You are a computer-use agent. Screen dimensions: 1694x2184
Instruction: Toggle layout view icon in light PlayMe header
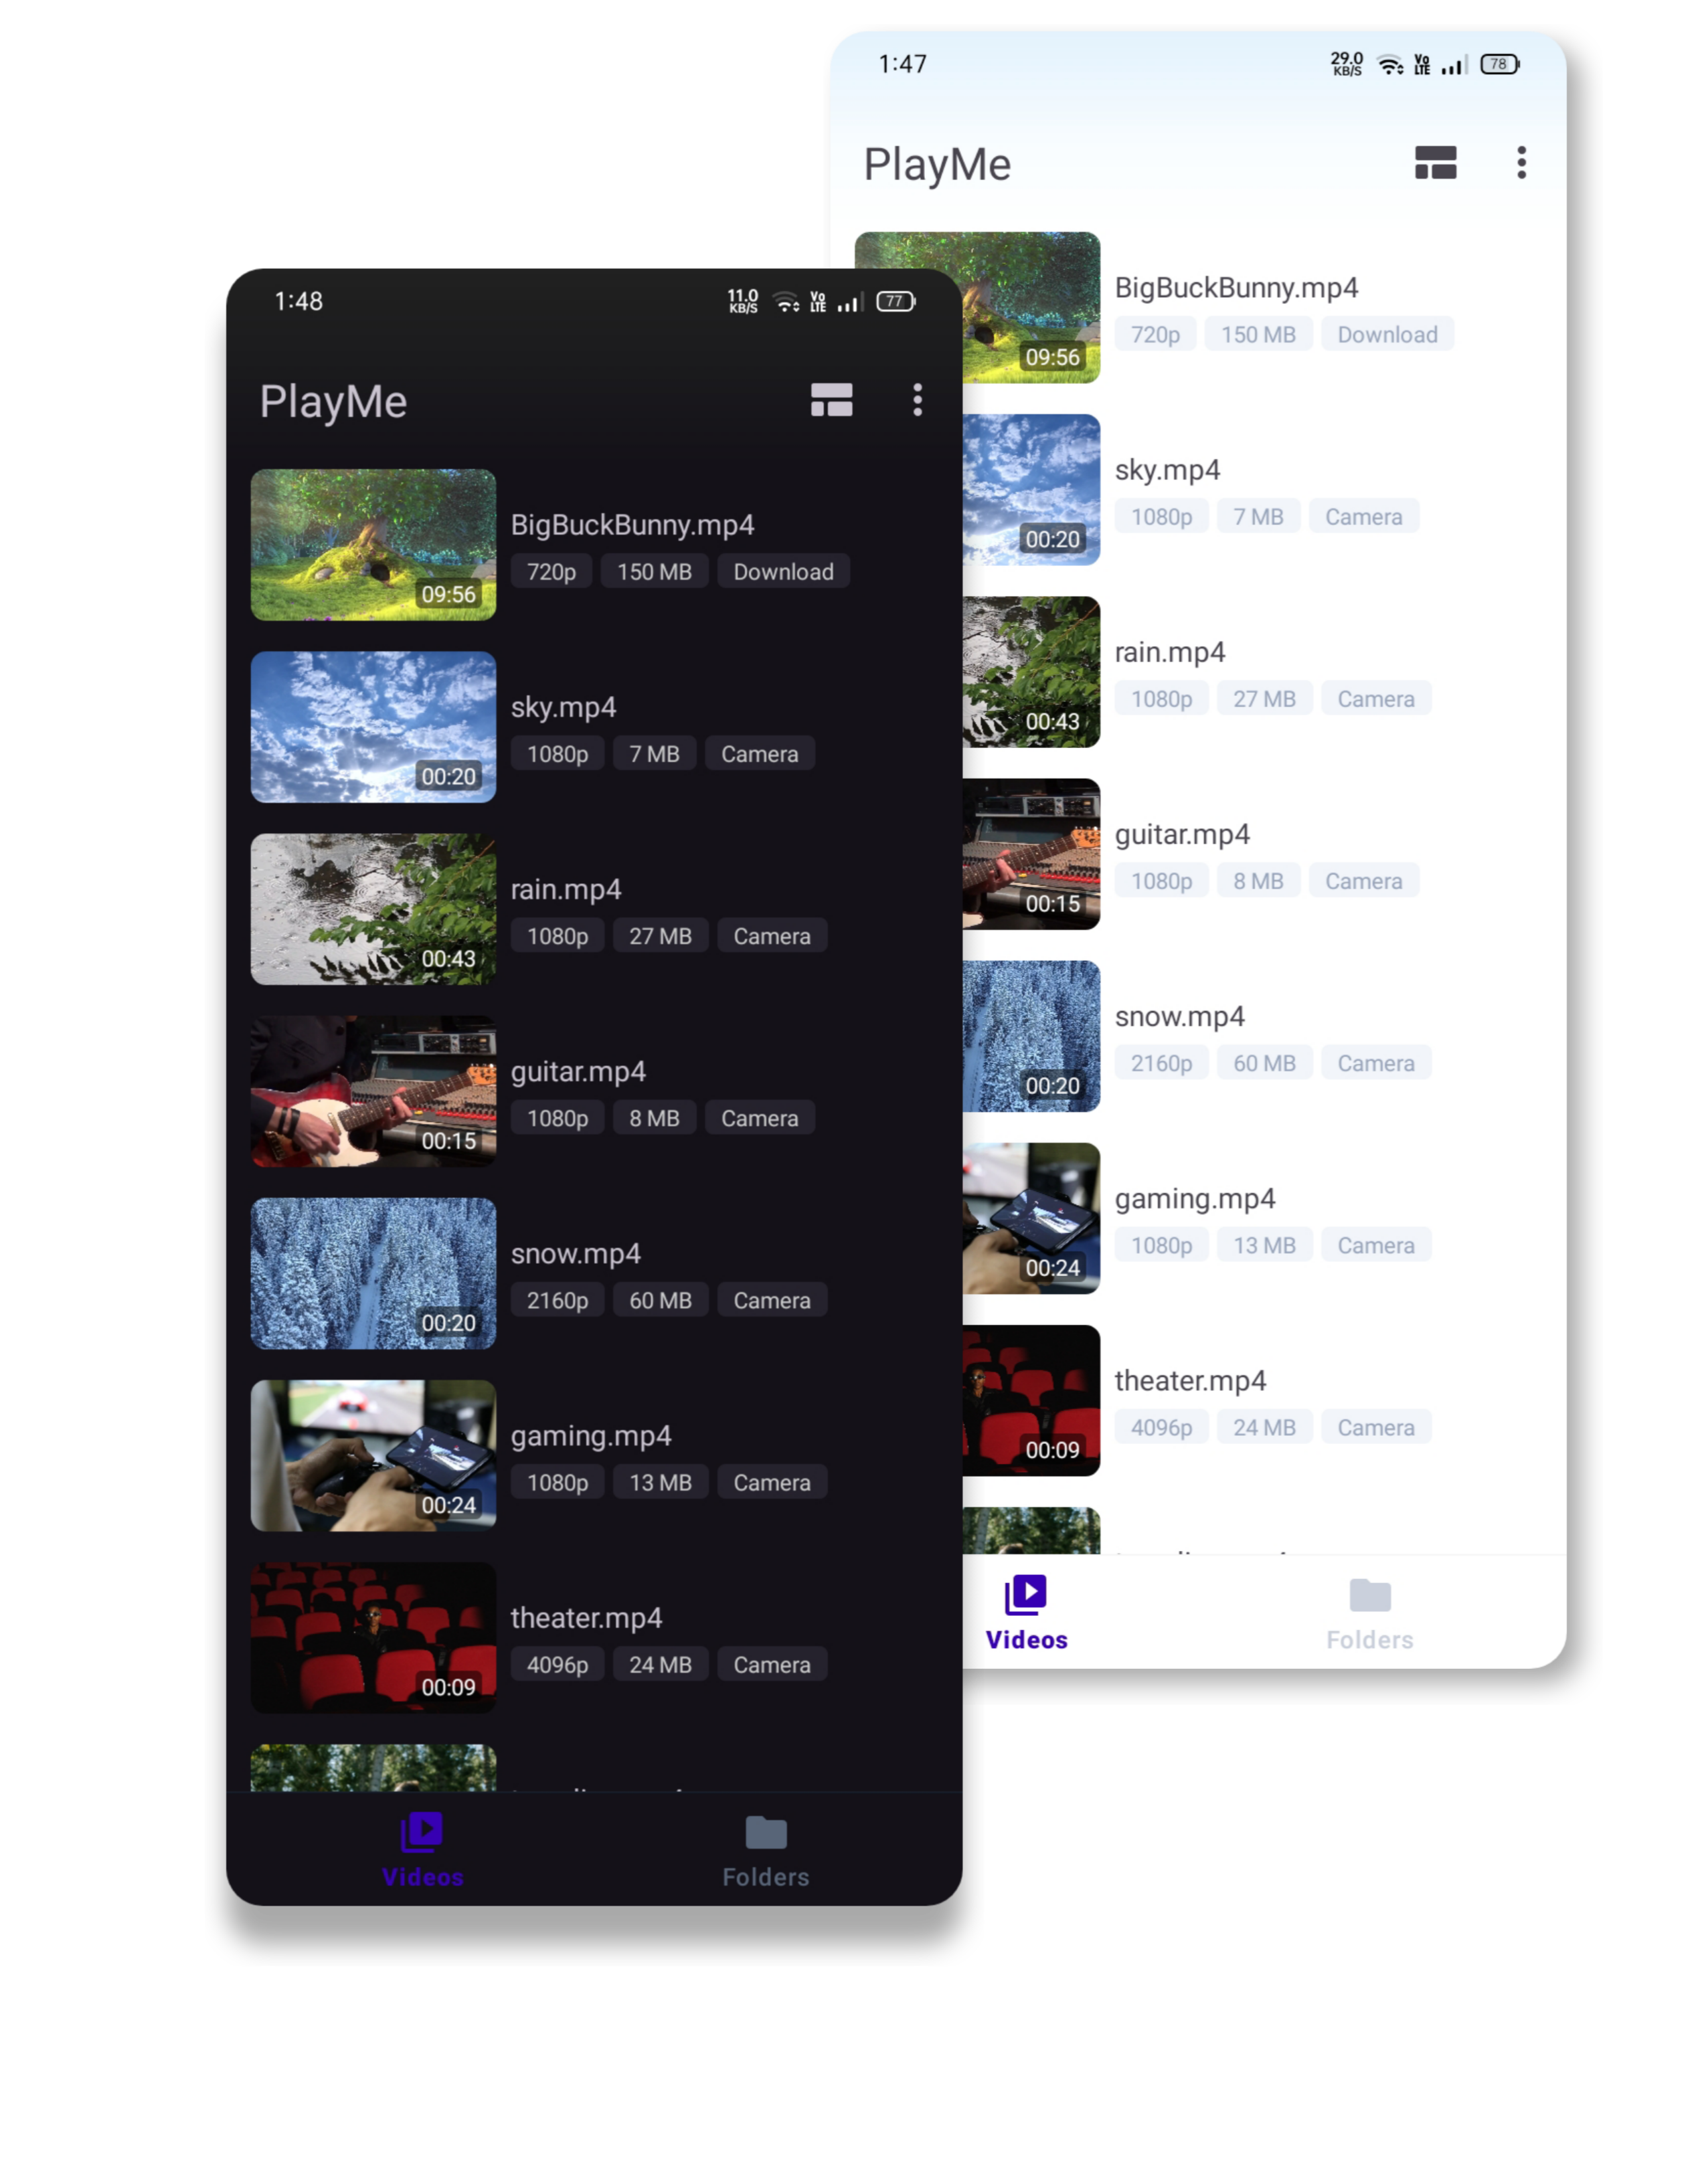[1435, 163]
